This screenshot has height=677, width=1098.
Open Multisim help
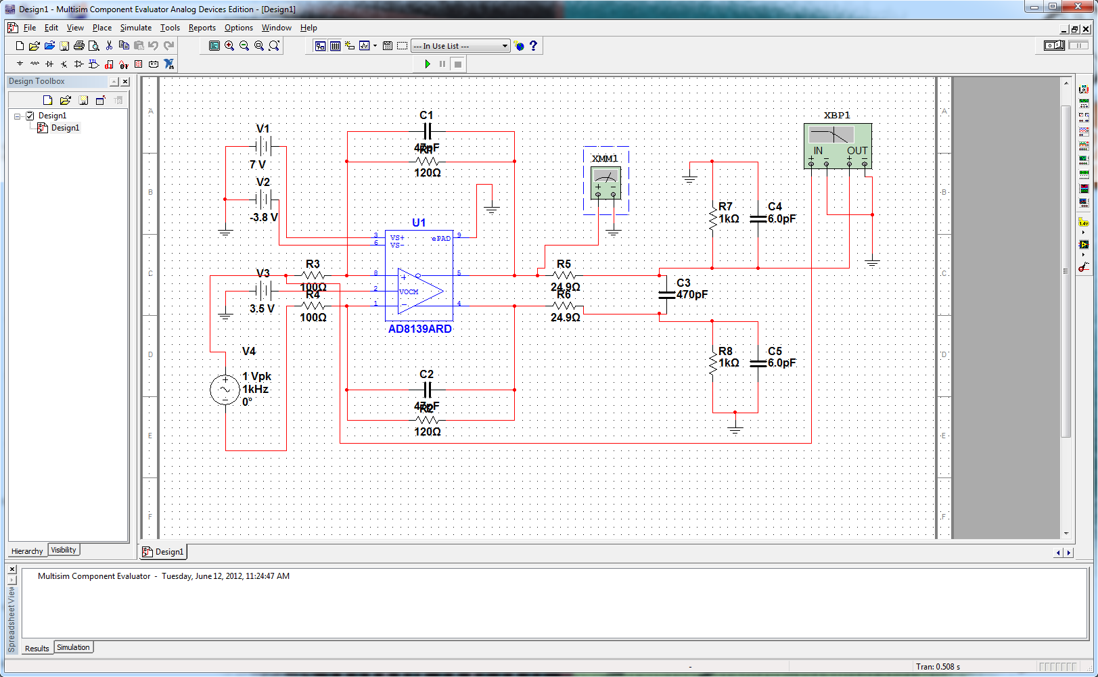coord(533,46)
